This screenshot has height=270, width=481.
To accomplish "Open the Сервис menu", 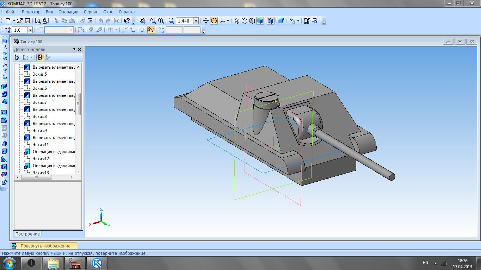I will tap(91, 12).
